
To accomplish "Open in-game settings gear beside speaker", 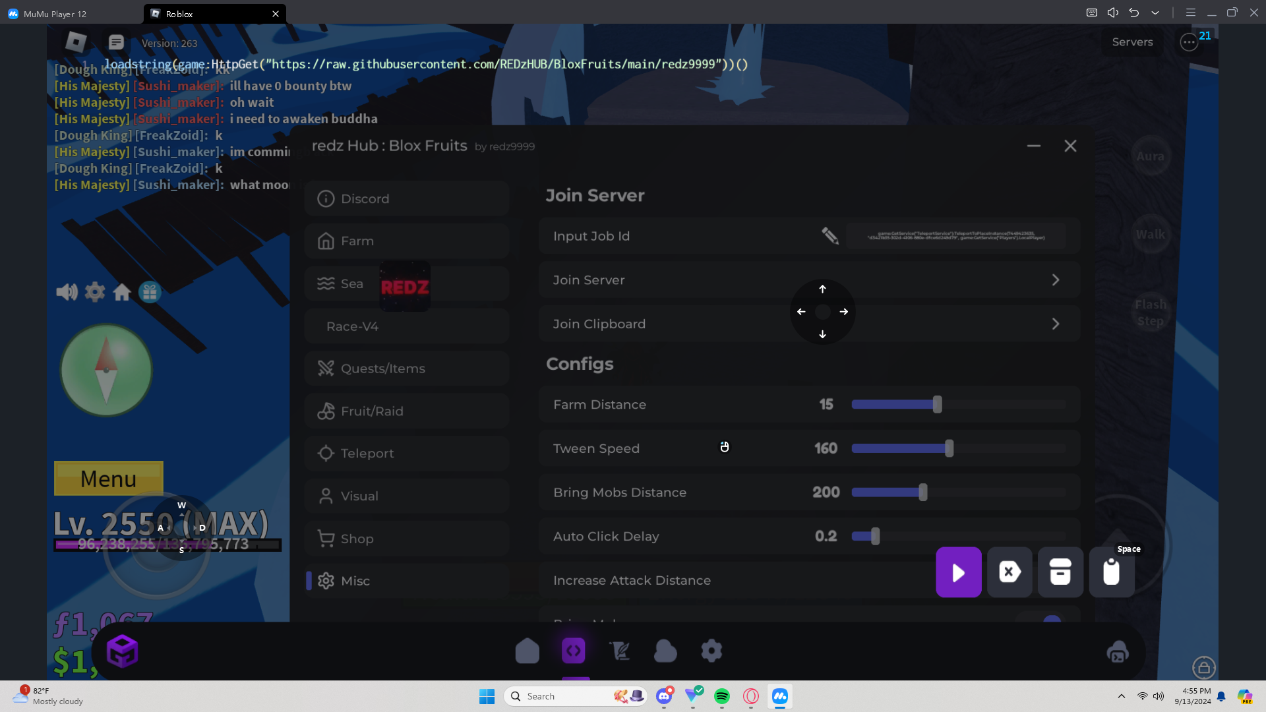I will [95, 291].
